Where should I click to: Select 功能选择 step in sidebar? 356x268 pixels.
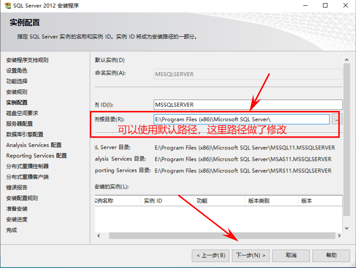[17, 81]
